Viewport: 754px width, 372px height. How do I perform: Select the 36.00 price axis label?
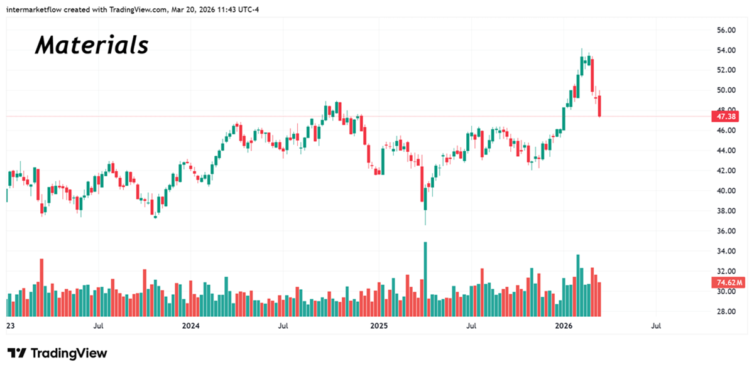pyautogui.click(x=726, y=231)
